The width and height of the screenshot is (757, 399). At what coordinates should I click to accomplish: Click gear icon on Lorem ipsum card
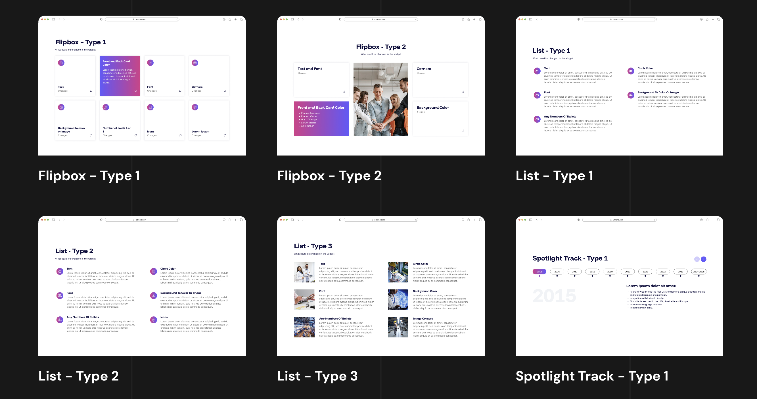pyautogui.click(x=195, y=107)
